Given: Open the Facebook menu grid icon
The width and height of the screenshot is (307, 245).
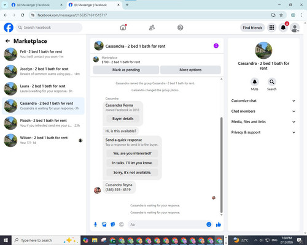Looking at the screenshot, I should 271,28.
